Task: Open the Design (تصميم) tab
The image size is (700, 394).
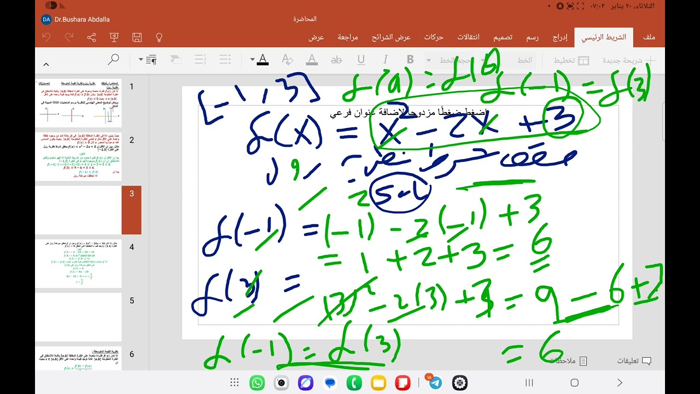Action: pos(503,37)
